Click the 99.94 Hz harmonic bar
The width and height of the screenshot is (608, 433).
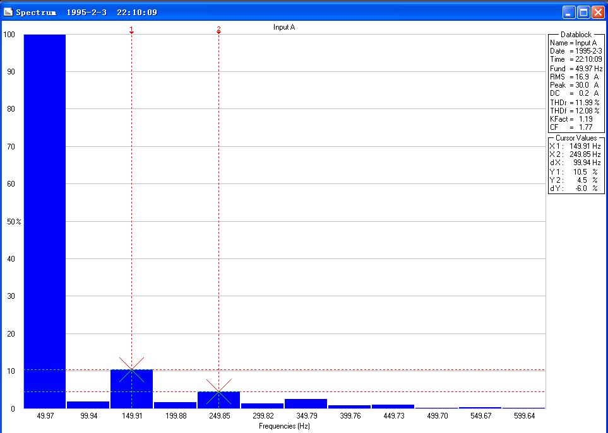tap(88, 405)
